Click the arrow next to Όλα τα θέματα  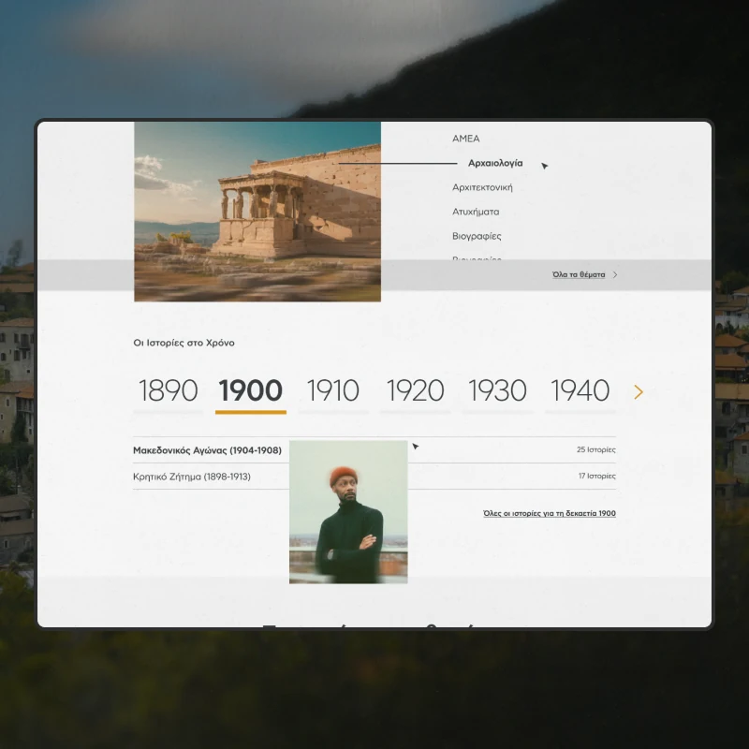click(615, 274)
